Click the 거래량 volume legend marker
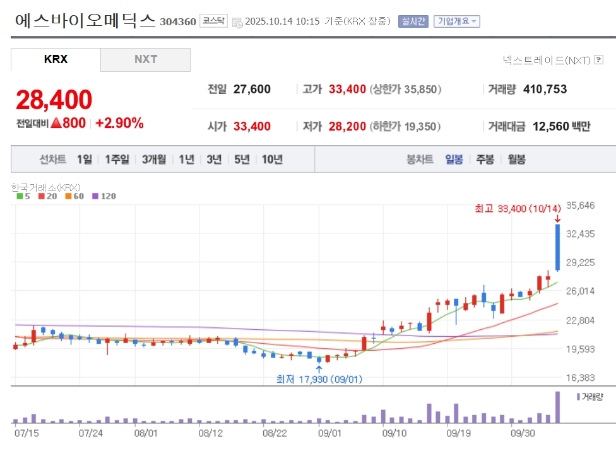Viewport: 616px width, 451px height. pos(579,397)
